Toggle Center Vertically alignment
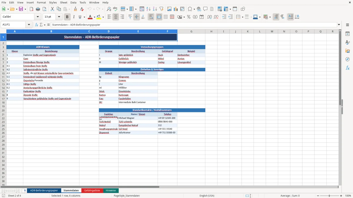 [136, 17]
